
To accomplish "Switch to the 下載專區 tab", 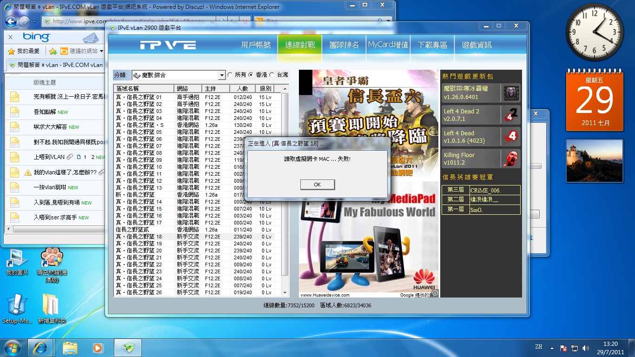I will (432, 45).
